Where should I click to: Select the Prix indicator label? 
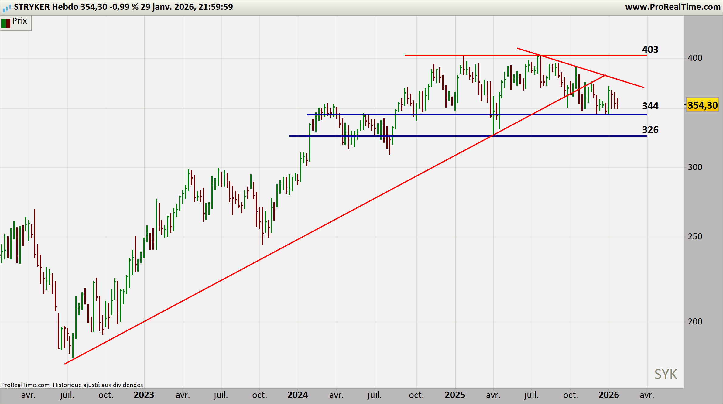pos(20,21)
